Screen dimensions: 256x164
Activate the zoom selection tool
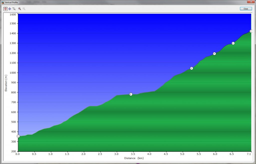pyautogui.click(x=14, y=8)
